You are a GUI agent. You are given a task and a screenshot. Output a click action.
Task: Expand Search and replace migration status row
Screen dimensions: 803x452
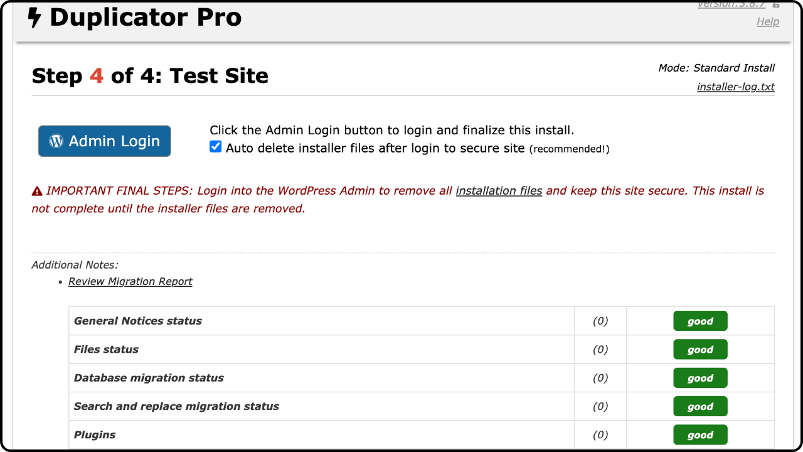tap(422, 406)
